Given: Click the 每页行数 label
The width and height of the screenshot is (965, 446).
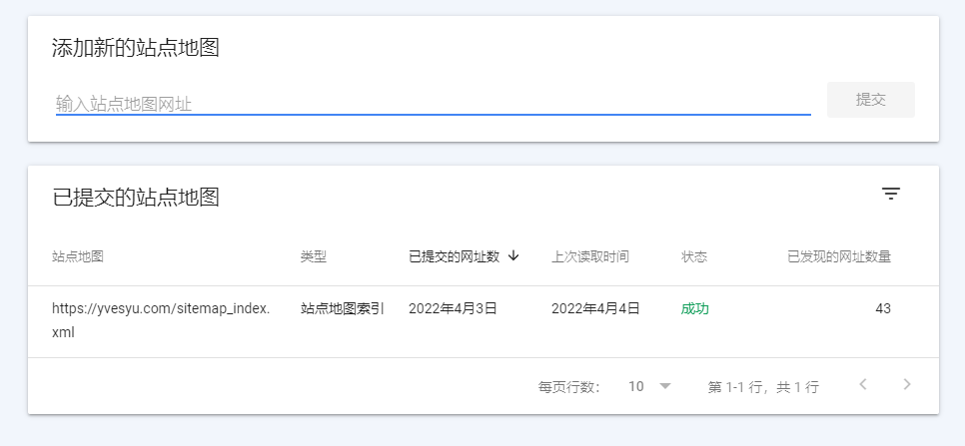Looking at the screenshot, I should coord(569,387).
